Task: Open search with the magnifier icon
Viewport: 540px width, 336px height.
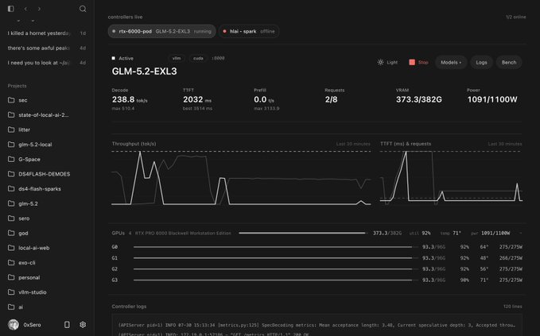Action: tap(83, 9)
